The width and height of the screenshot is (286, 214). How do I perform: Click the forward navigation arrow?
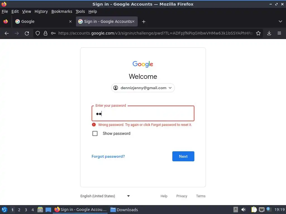tap(17, 33)
